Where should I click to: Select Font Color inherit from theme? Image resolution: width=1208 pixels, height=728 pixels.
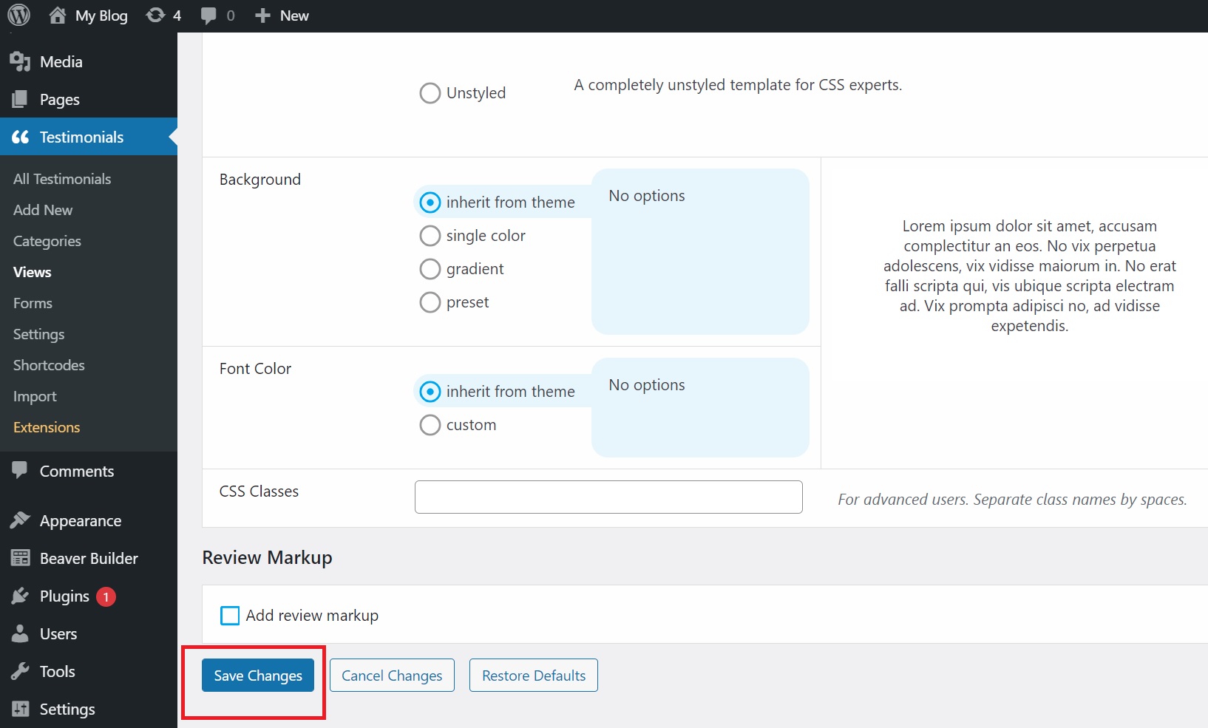tap(430, 392)
